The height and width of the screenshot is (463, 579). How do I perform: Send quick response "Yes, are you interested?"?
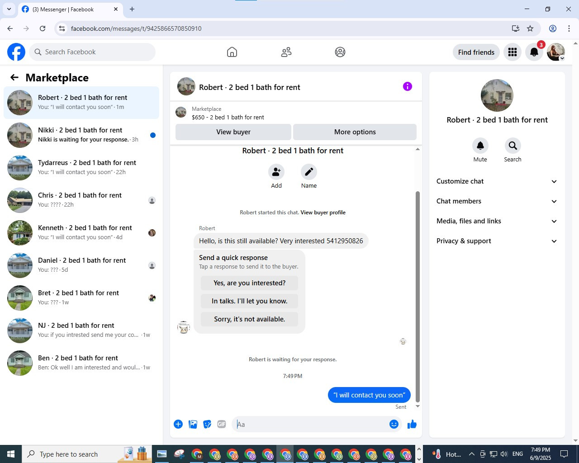[250, 283]
